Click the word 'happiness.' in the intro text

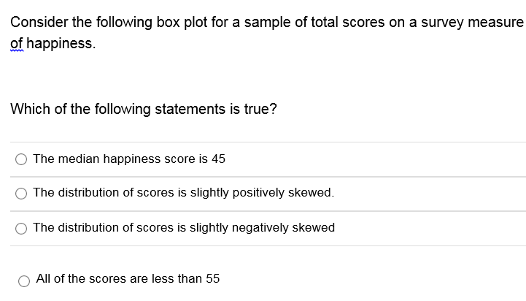coord(61,44)
